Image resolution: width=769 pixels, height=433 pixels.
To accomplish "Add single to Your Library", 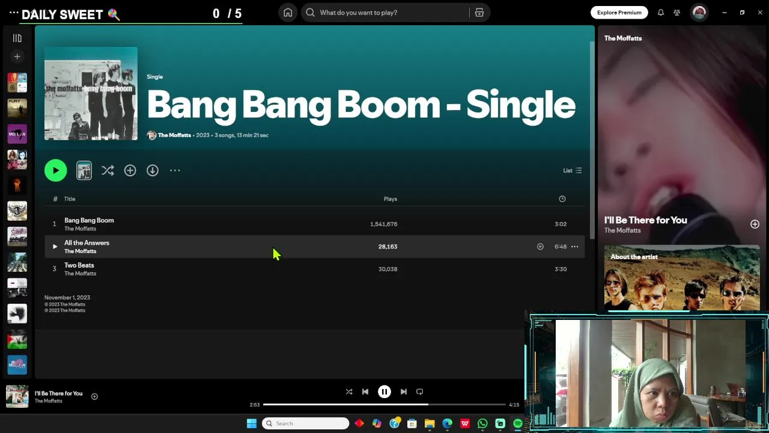I will coord(130,171).
